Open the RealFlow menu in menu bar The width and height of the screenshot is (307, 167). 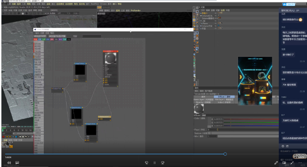click(x=94, y=4)
